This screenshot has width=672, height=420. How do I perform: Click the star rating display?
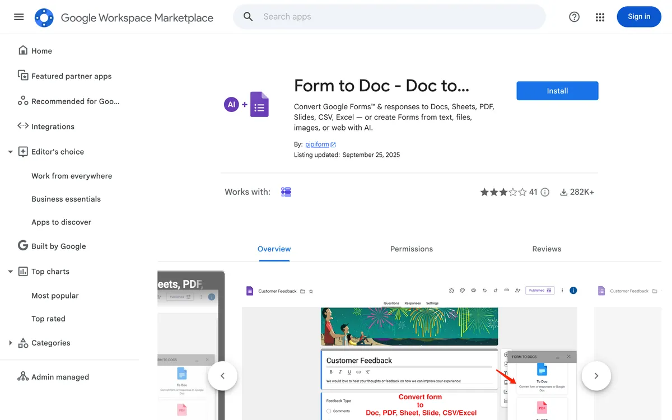(x=503, y=192)
